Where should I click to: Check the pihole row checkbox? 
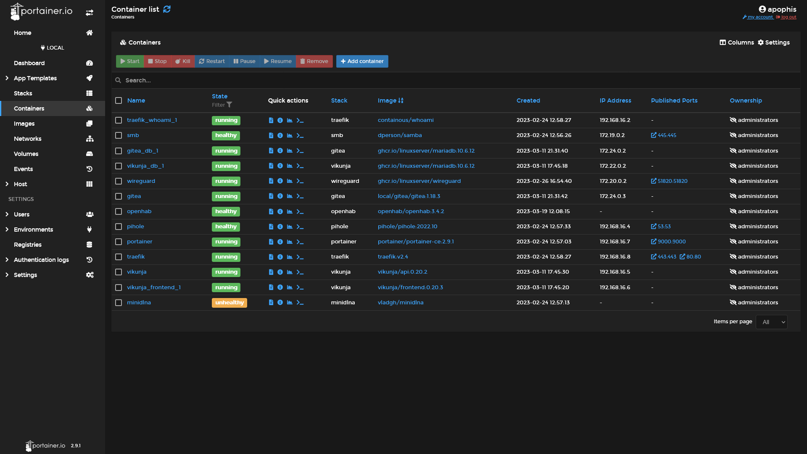tap(119, 227)
